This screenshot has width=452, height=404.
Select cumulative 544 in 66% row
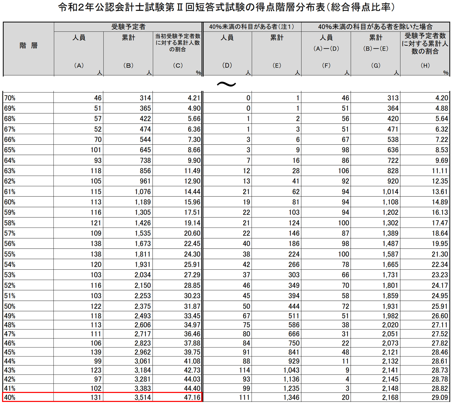145,140
